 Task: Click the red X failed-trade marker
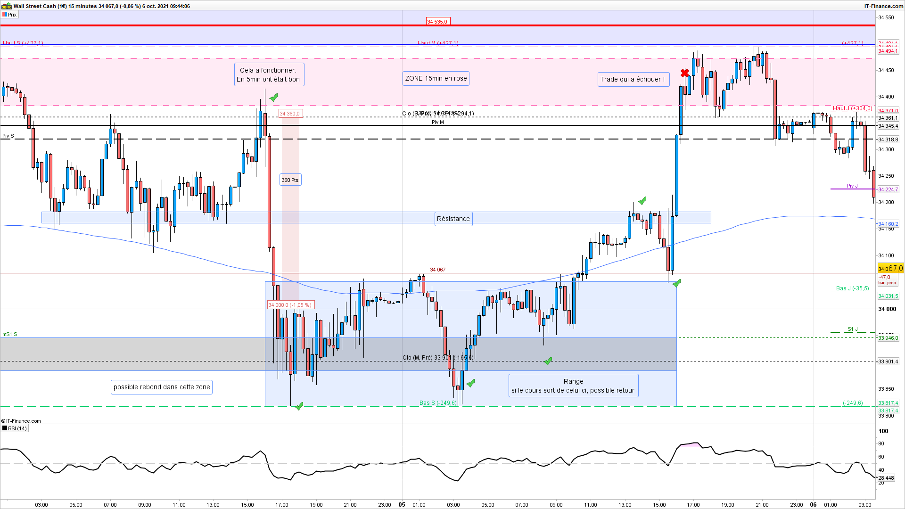point(685,73)
